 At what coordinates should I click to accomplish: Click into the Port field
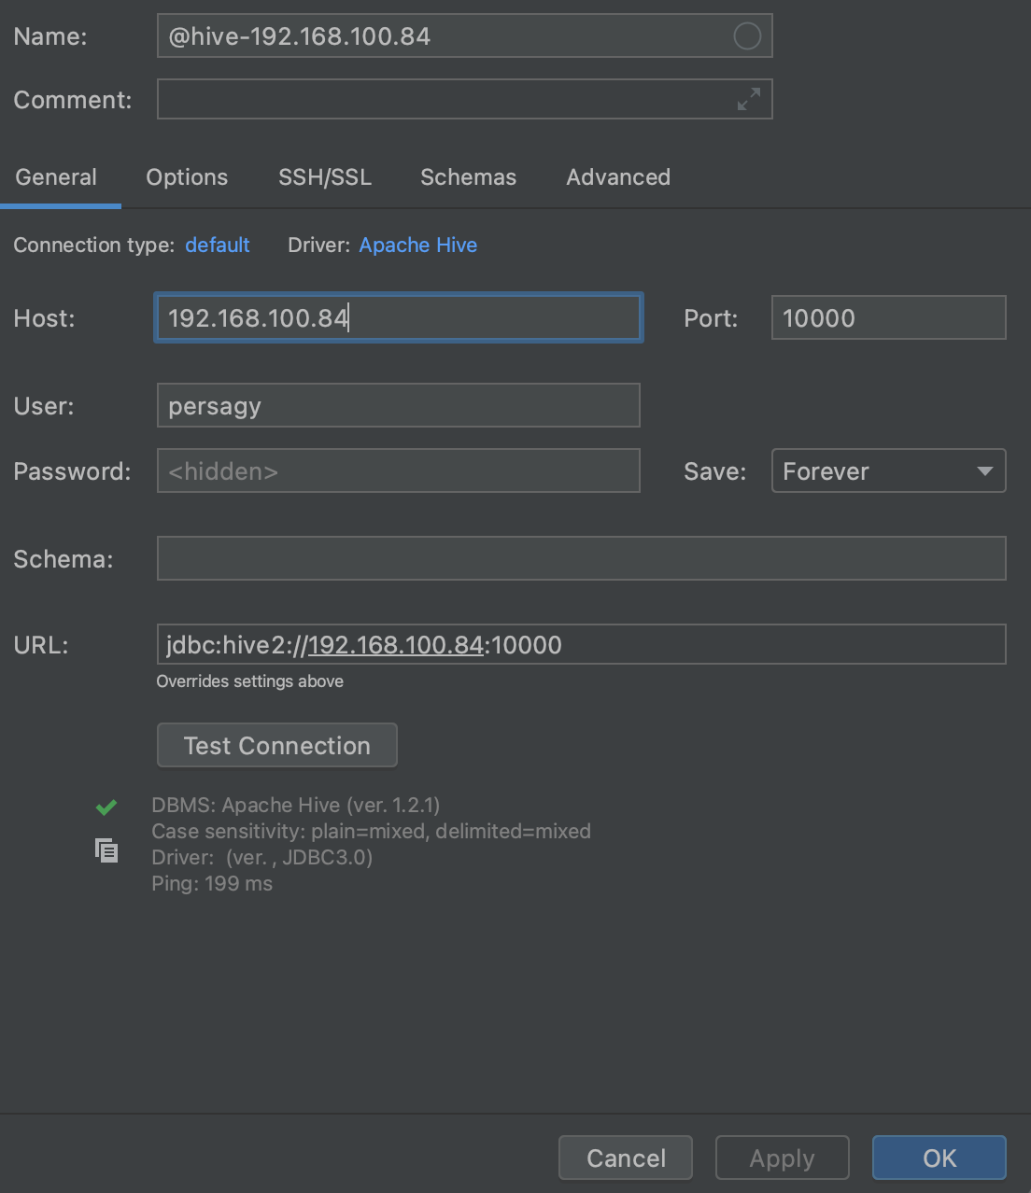click(x=887, y=318)
